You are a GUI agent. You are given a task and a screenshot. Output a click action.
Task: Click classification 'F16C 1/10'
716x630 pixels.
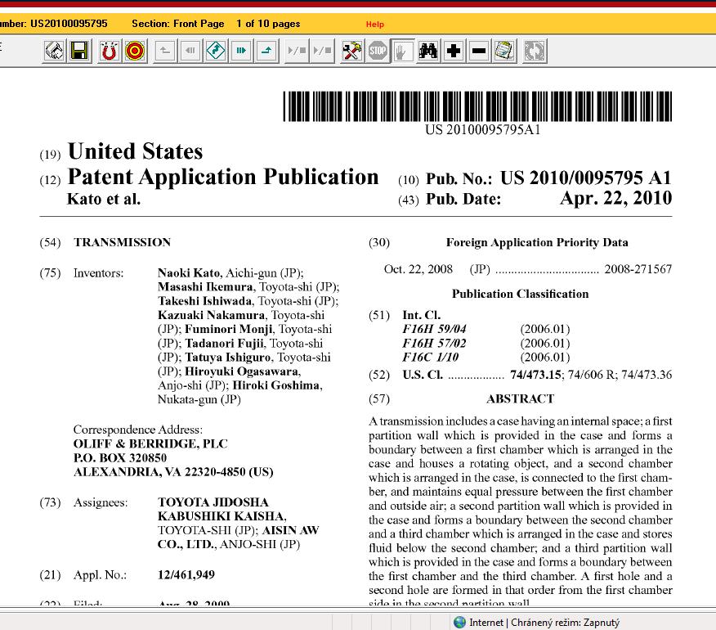coord(430,358)
